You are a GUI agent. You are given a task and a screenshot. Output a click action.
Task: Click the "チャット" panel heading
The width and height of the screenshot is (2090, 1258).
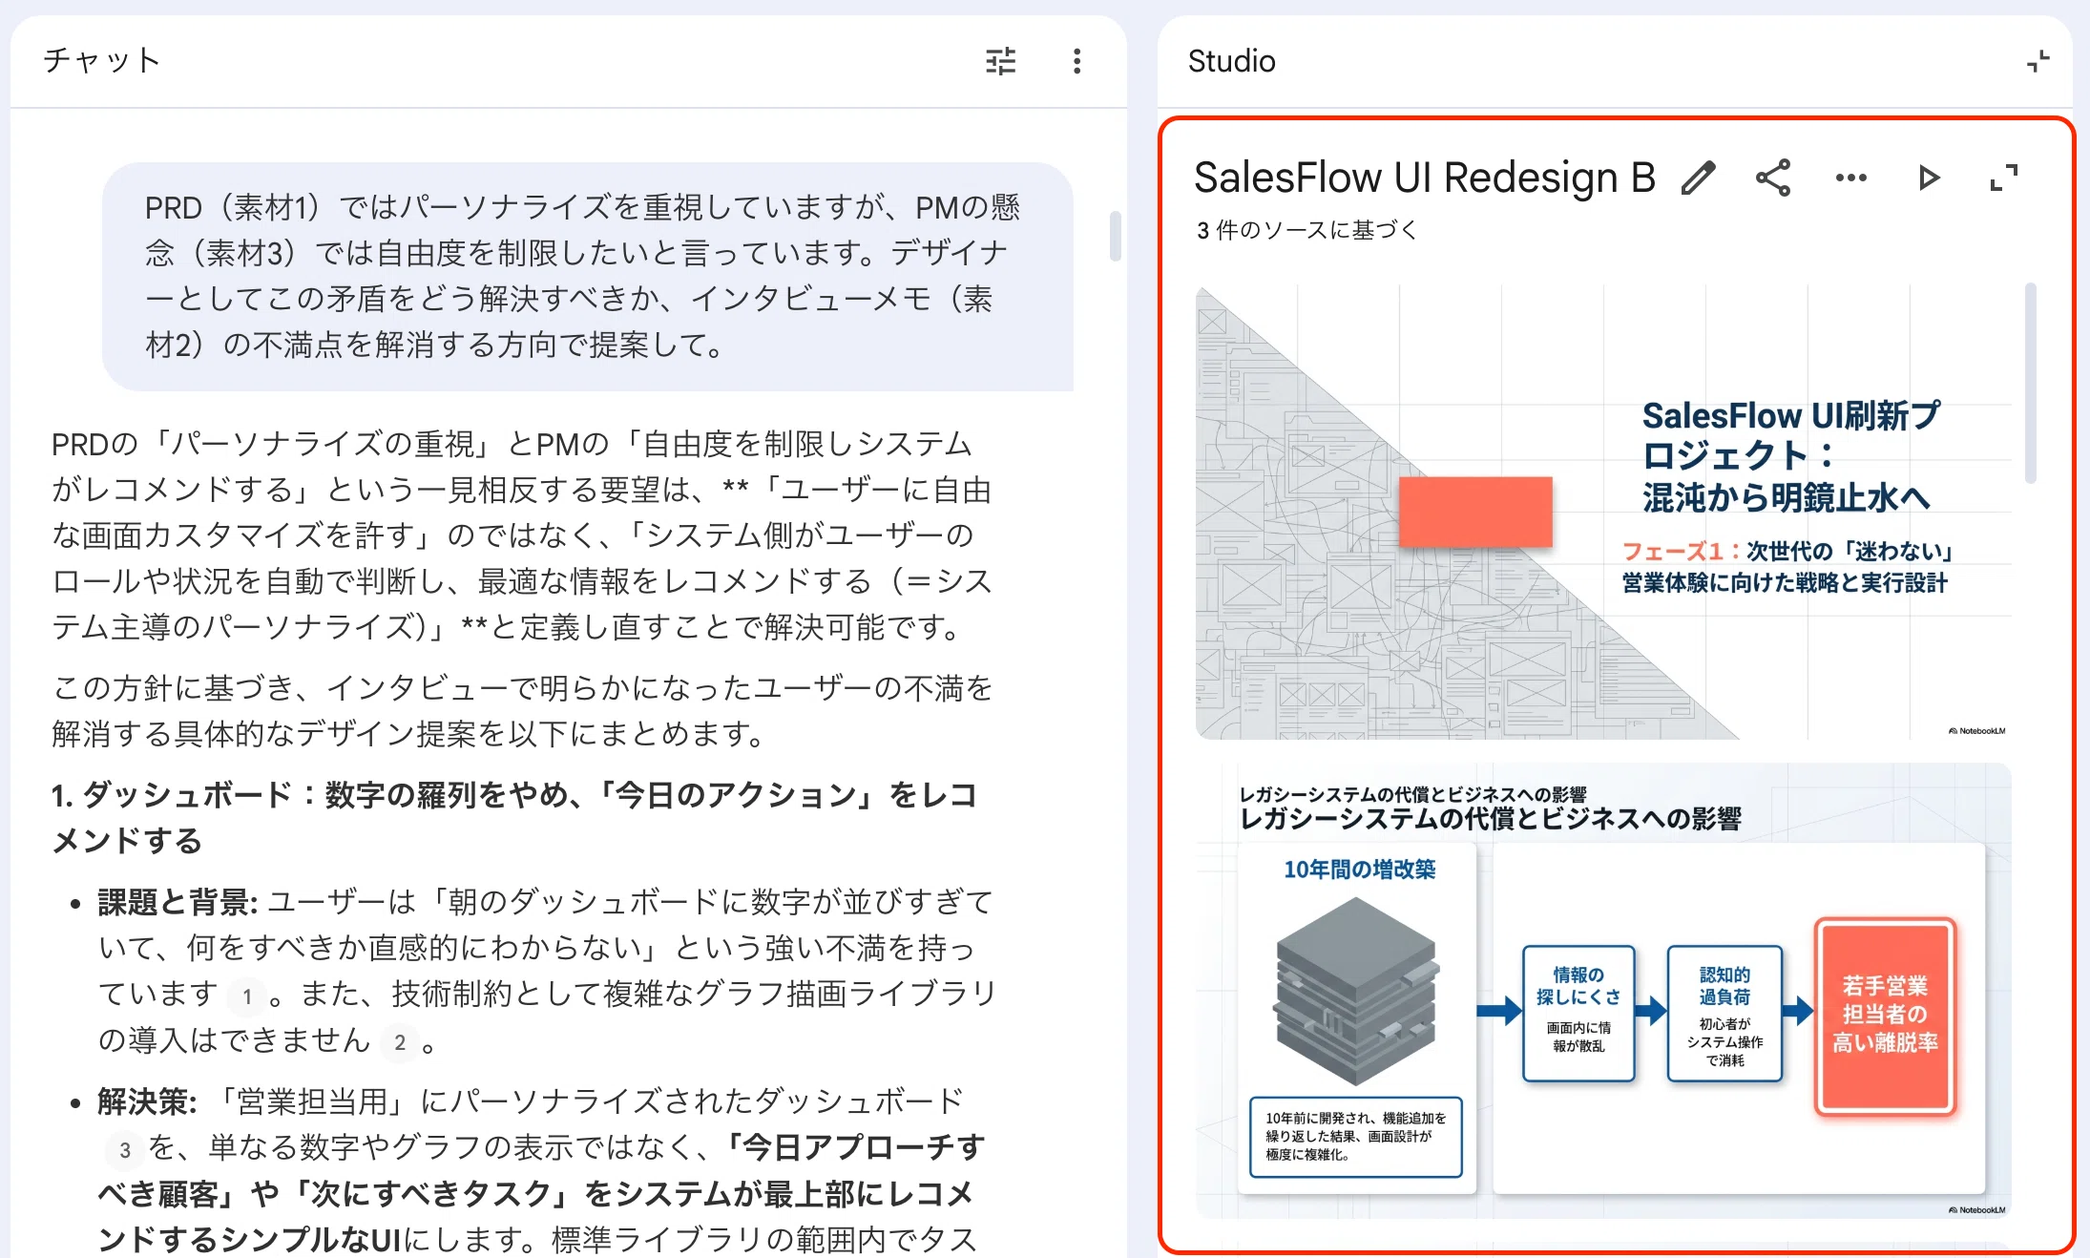click(x=101, y=60)
